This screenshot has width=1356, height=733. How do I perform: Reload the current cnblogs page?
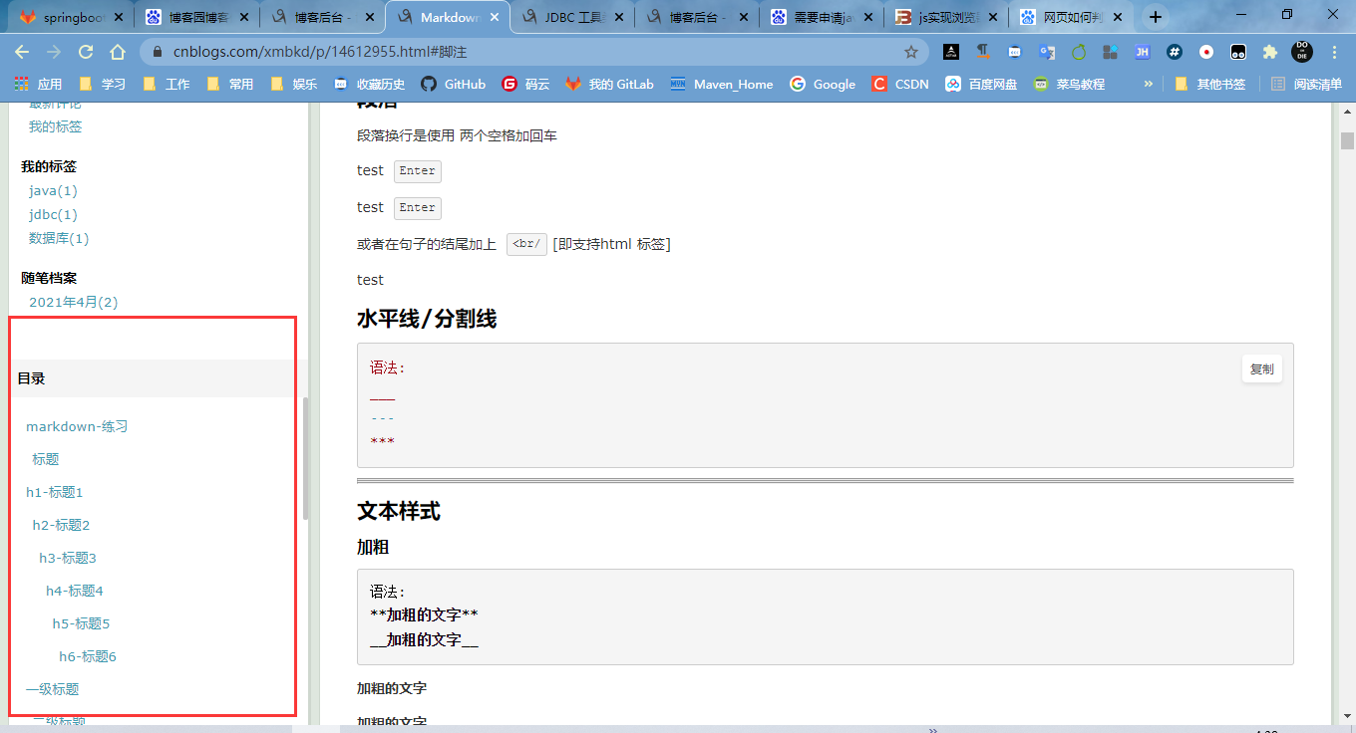point(86,52)
